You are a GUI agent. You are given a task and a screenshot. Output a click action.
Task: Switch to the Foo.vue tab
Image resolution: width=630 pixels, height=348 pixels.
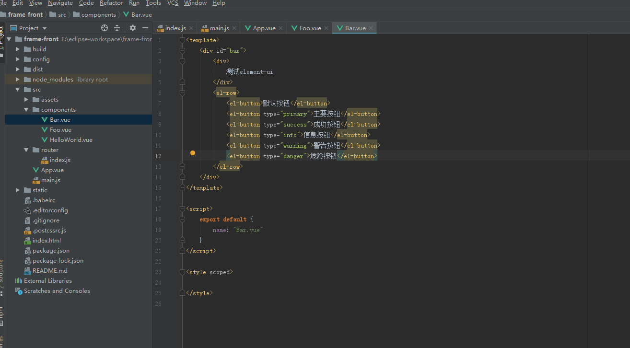click(310, 28)
